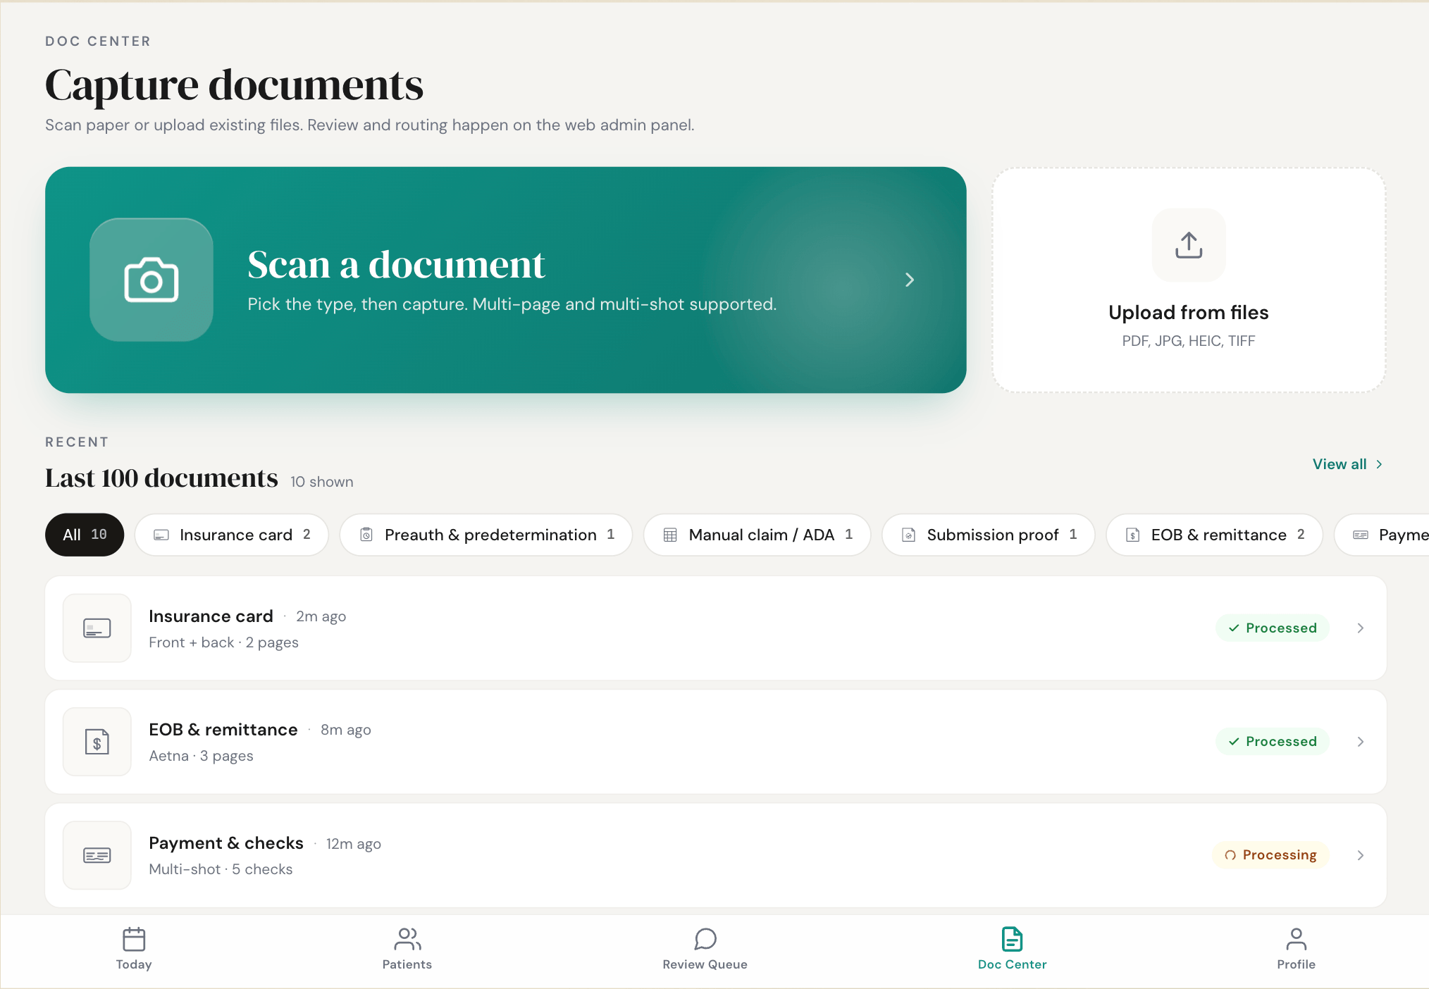The width and height of the screenshot is (1429, 989).
Task: Click the EOB & remittance document title
Action: pyautogui.click(x=223, y=730)
